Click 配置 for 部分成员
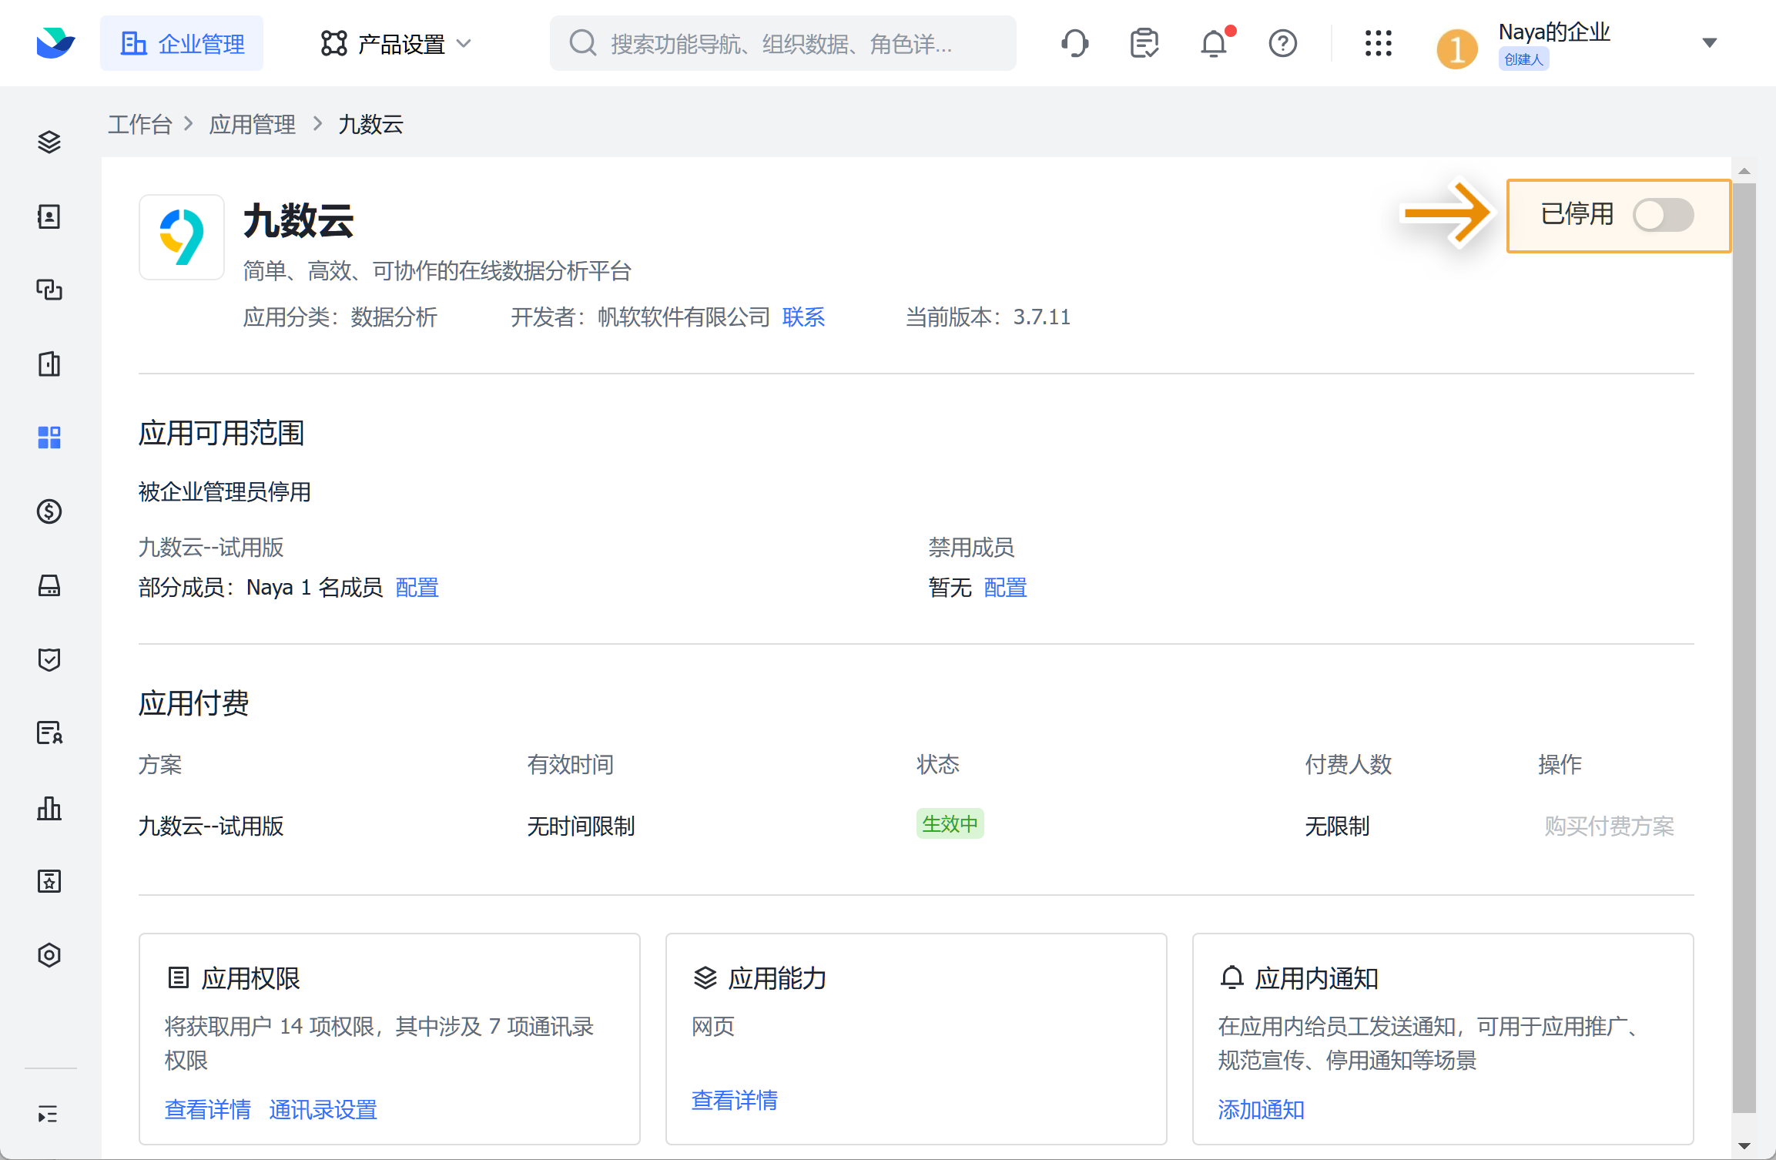Image resolution: width=1776 pixels, height=1160 pixels. [417, 588]
